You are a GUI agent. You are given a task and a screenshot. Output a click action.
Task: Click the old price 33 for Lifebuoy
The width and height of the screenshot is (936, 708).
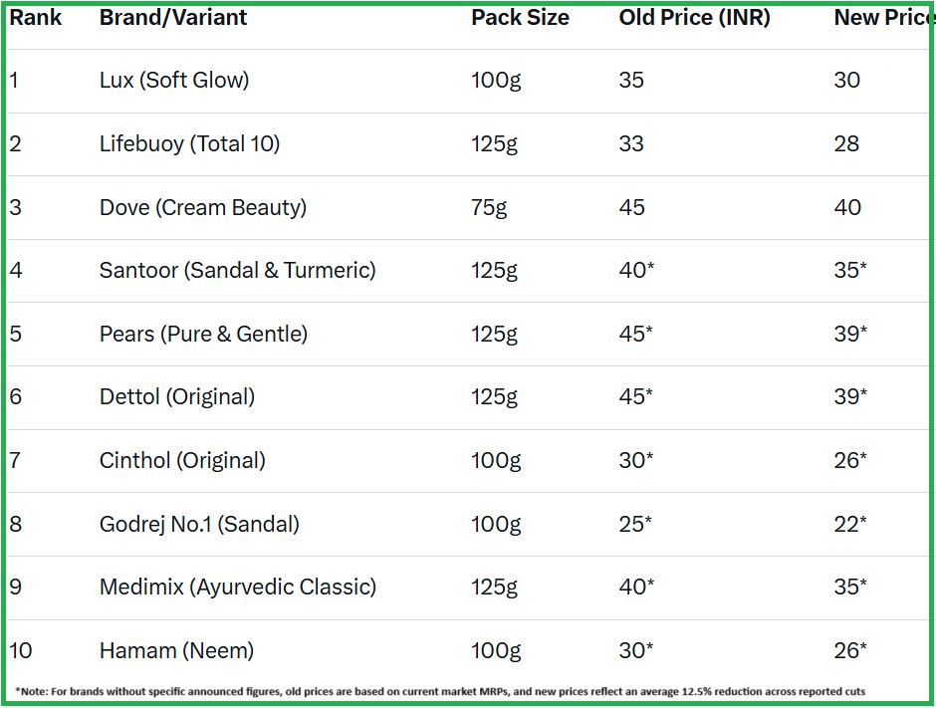click(631, 144)
